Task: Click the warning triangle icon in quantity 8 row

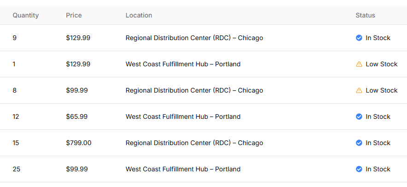Action: click(359, 90)
